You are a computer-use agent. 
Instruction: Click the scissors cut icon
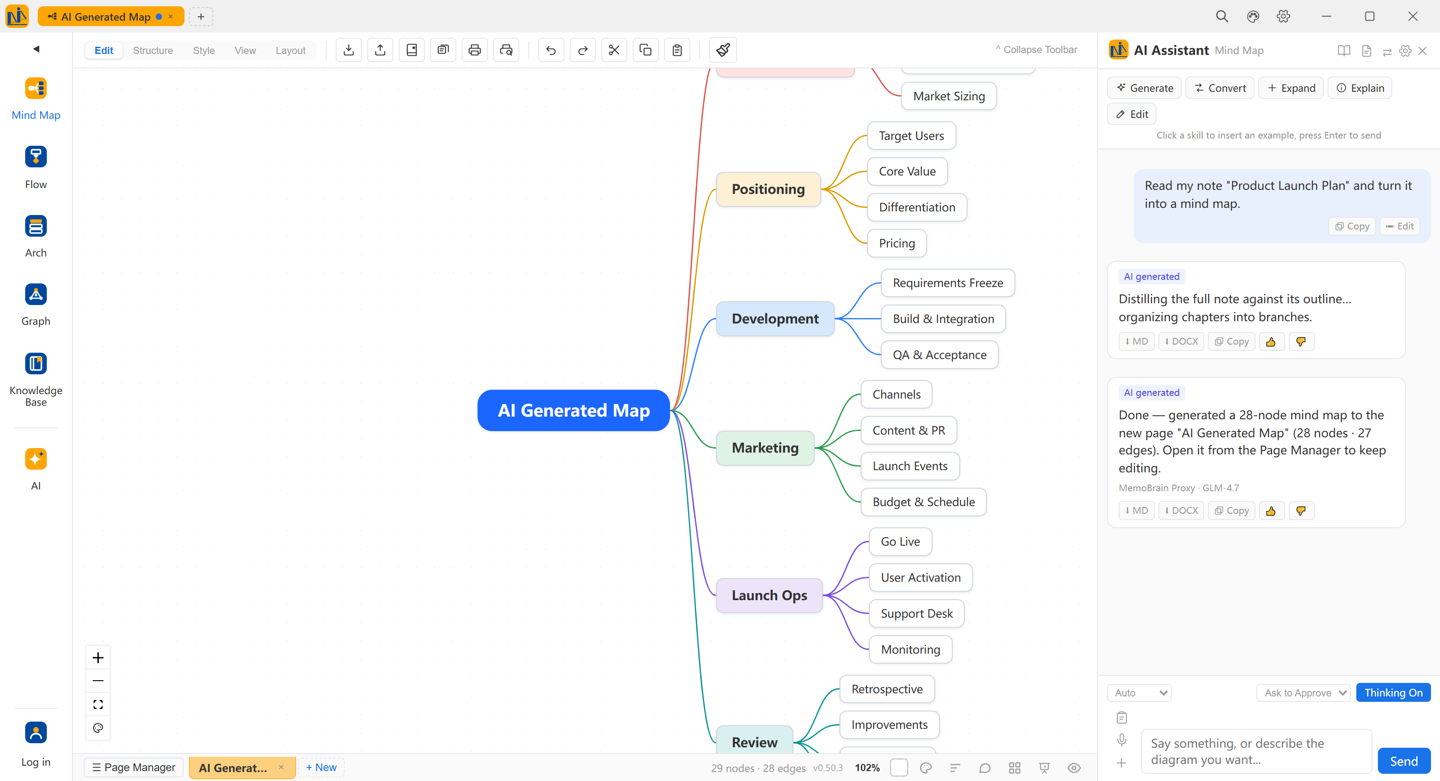(x=614, y=50)
